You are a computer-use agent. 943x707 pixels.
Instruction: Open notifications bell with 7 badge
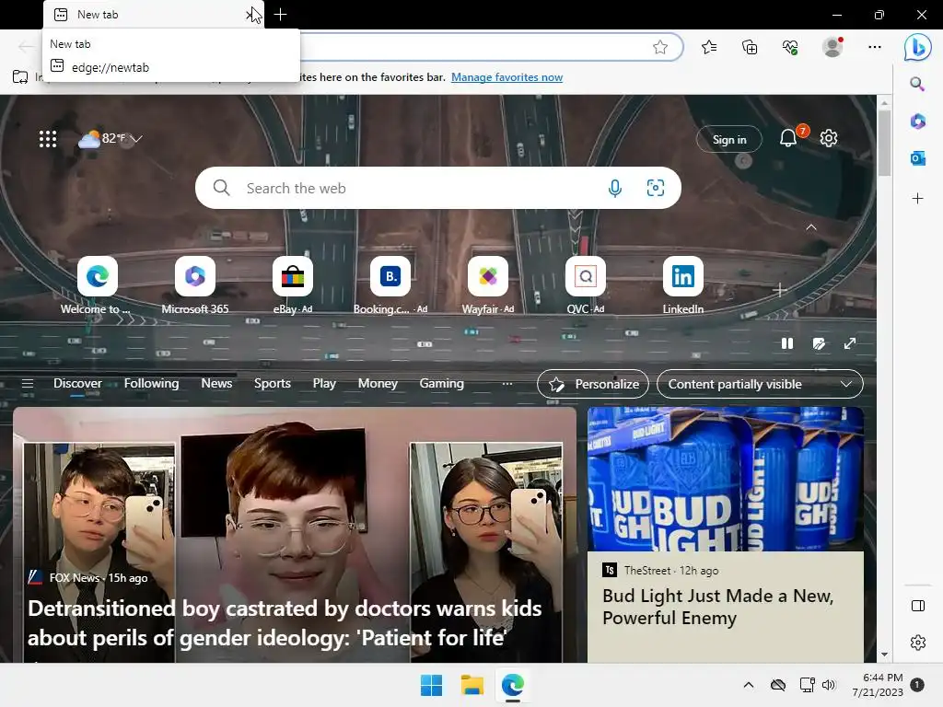(789, 138)
